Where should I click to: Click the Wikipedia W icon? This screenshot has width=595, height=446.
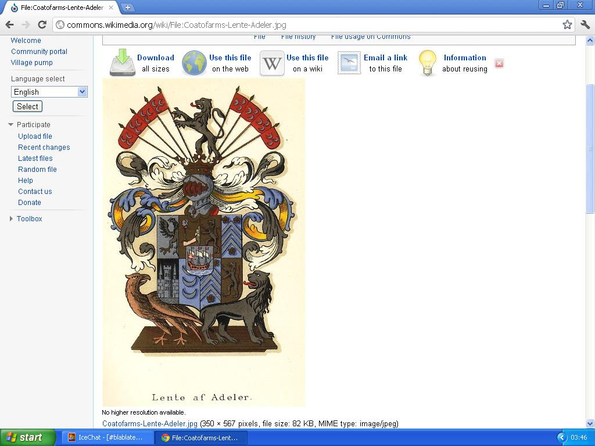272,63
